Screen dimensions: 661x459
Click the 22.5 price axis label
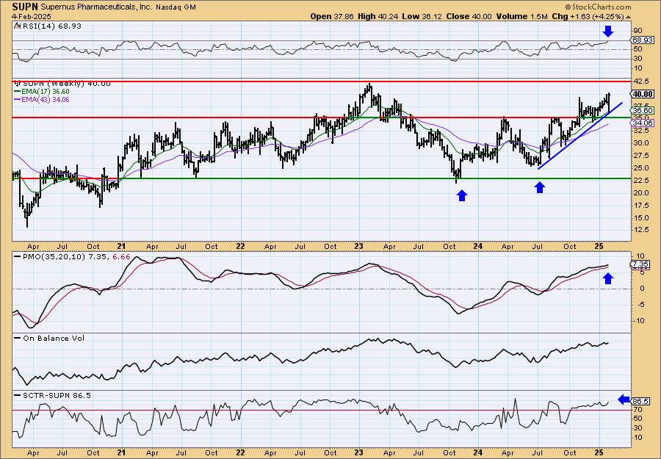tap(640, 181)
